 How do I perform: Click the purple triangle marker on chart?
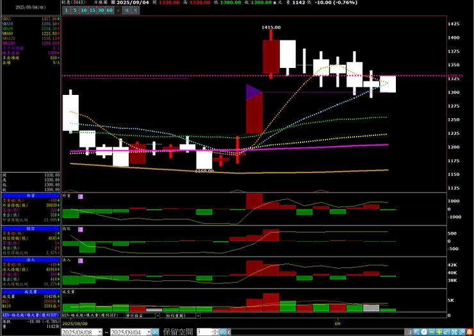253,92
